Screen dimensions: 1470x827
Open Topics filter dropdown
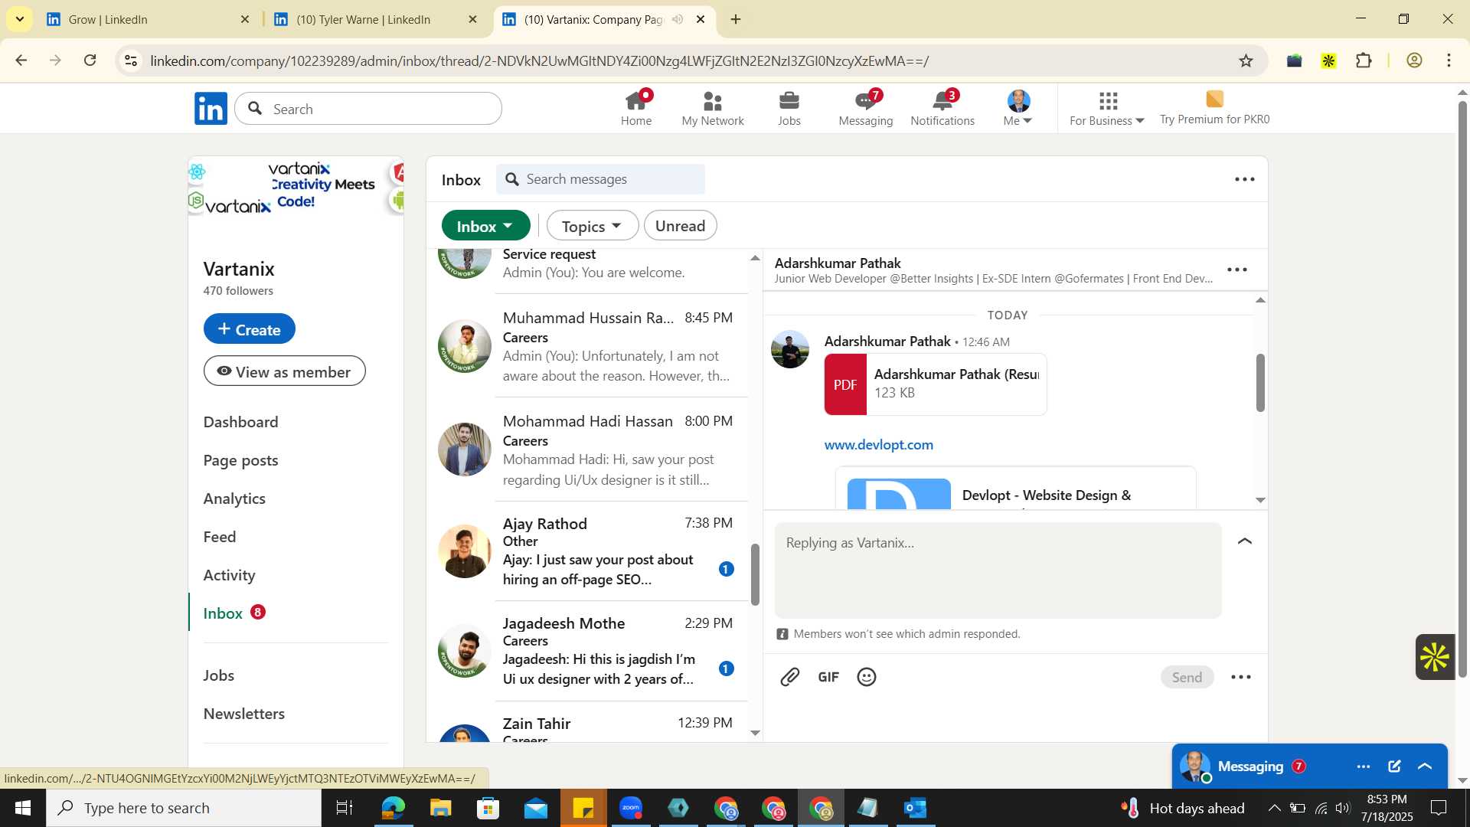coord(592,226)
